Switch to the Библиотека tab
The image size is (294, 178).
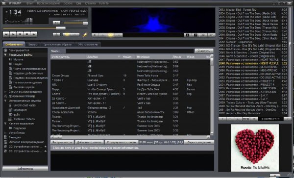14,45
